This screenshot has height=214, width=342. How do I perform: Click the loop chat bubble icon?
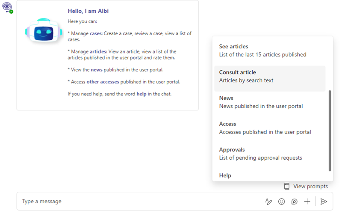pyautogui.click(x=294, y=201)
